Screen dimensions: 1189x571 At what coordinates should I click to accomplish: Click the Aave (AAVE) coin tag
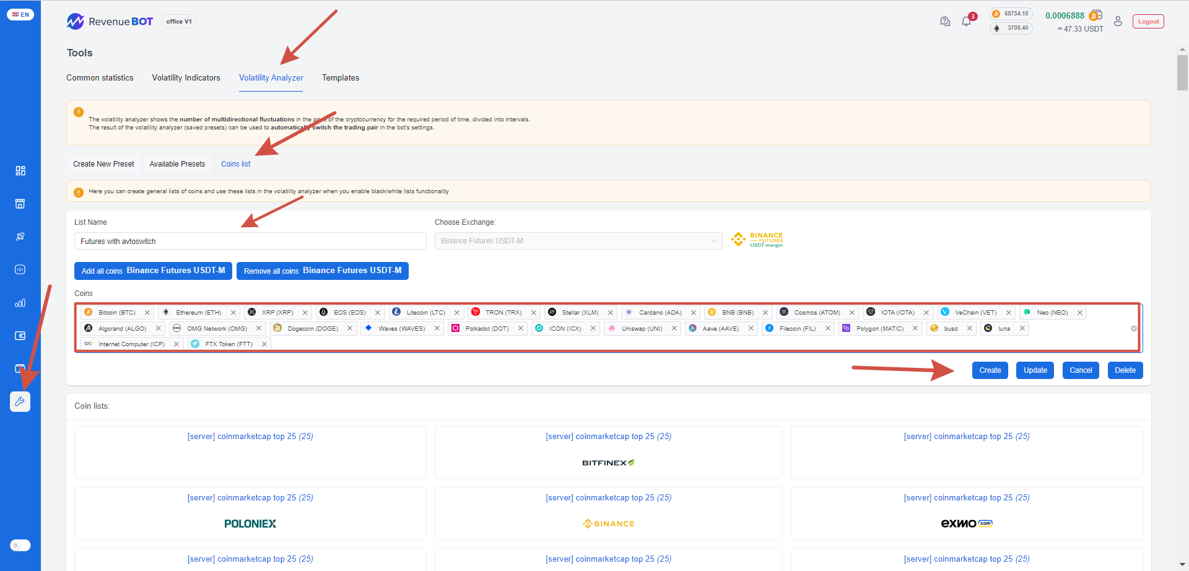pyautogui.click(x=720, y=328)
